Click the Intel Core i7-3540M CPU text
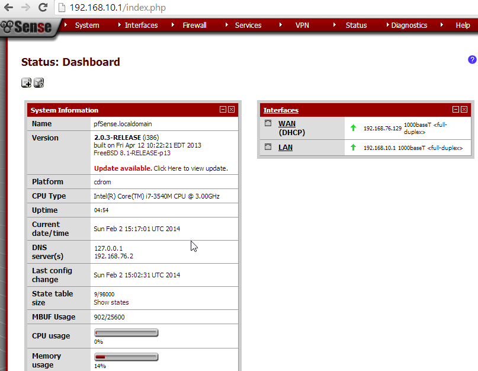Screen dimensions: 478x371 (157, 196)
